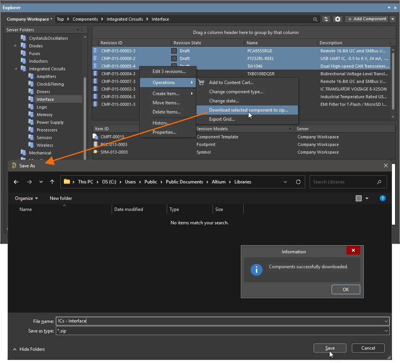Click the Search Libraries field
The image size is (400, 363).
tap(348, 182)
